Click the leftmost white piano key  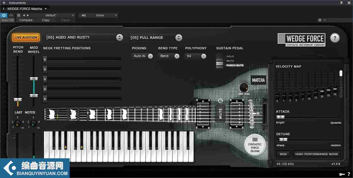[x=47, y=146]
